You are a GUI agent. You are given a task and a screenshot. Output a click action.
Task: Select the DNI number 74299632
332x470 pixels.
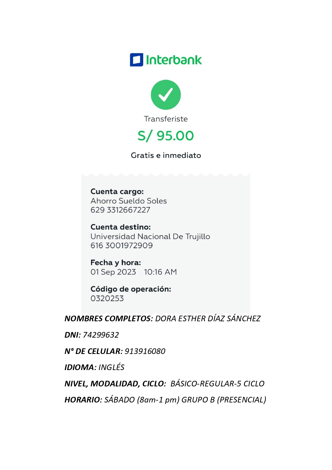101,335
